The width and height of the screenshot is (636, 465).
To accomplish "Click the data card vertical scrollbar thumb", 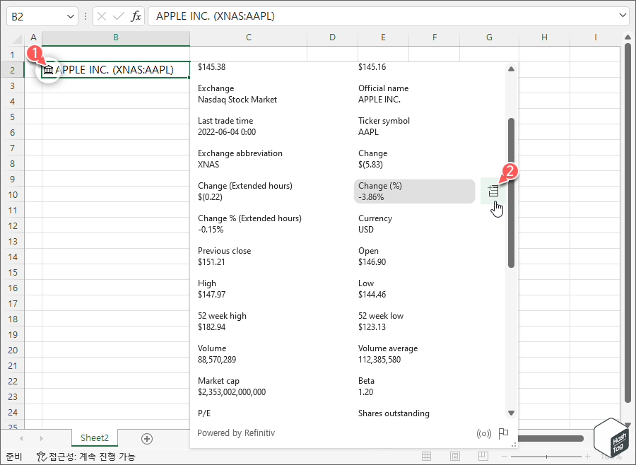I will tap(511, 193).
